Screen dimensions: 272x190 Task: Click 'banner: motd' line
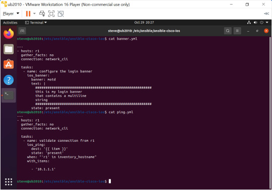[43, 79]
